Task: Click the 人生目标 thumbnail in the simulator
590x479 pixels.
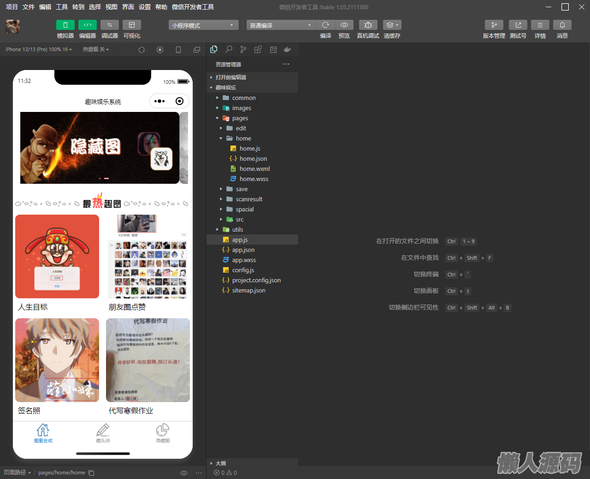Action: pos(57,257)
